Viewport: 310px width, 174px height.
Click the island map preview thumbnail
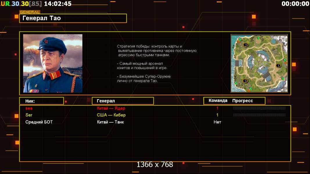(259, 63)
